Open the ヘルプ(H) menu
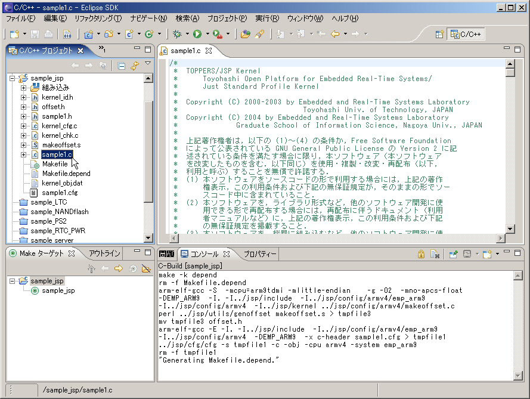 [x=345, y=18]
